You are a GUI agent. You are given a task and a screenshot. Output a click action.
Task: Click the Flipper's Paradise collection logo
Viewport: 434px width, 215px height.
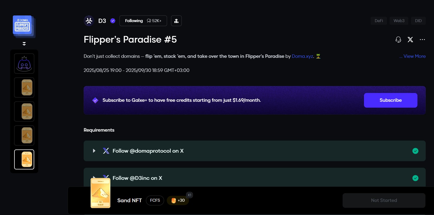click(23, 25)
